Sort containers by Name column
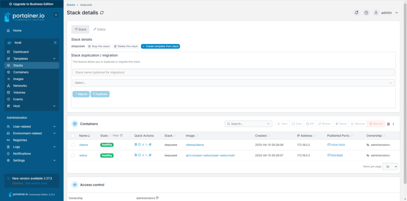The height and width of the screenshot is (201, 407). (x=85, y=136)
